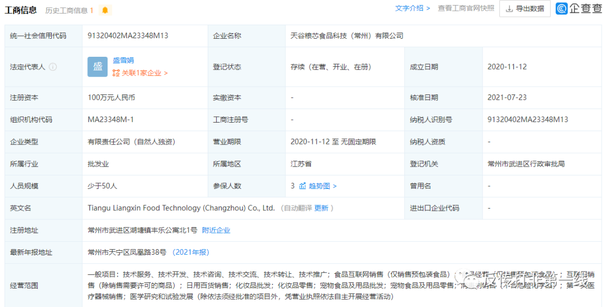Click the 实缴资本 label
The image size is (608, 307).
227,98
